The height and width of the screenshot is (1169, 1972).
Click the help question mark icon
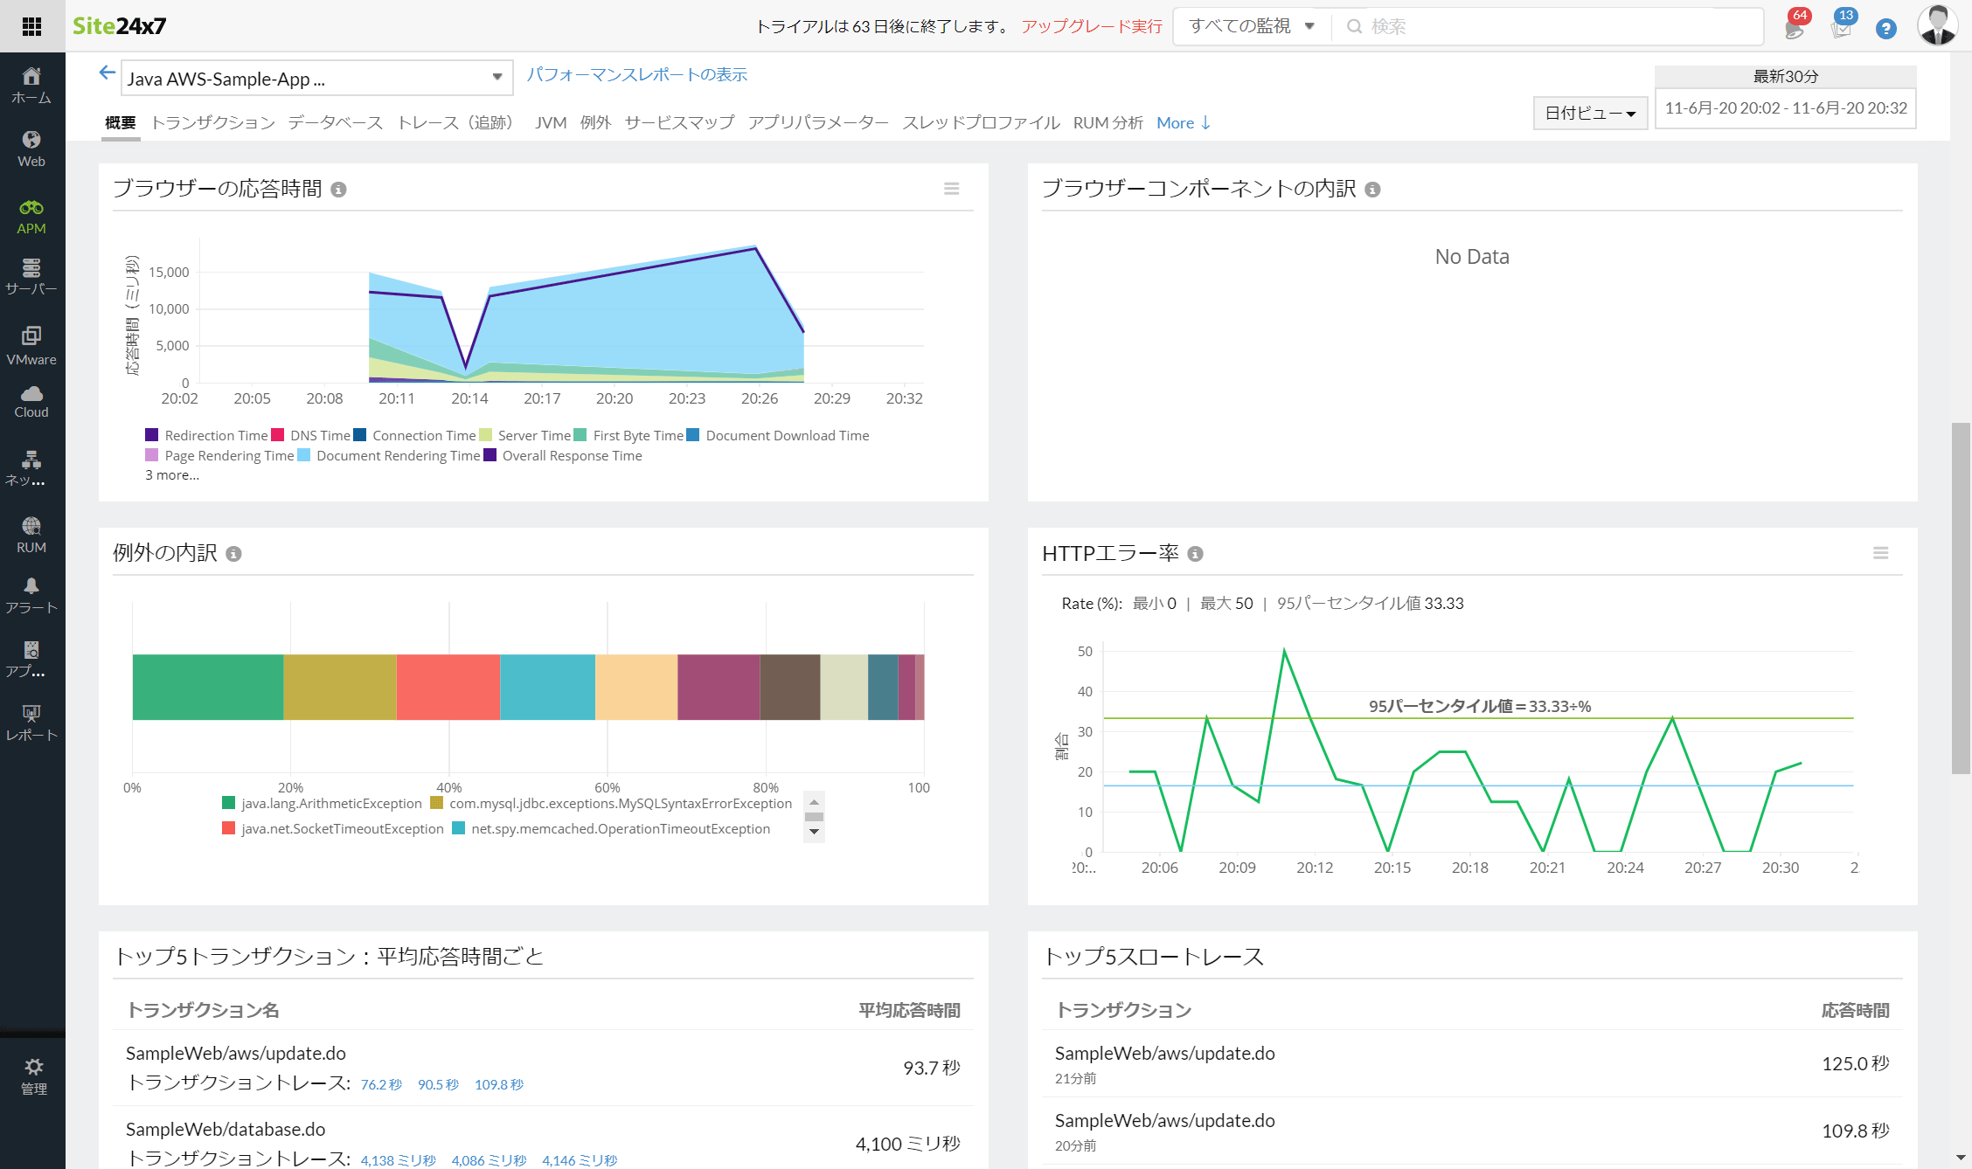1885,29
